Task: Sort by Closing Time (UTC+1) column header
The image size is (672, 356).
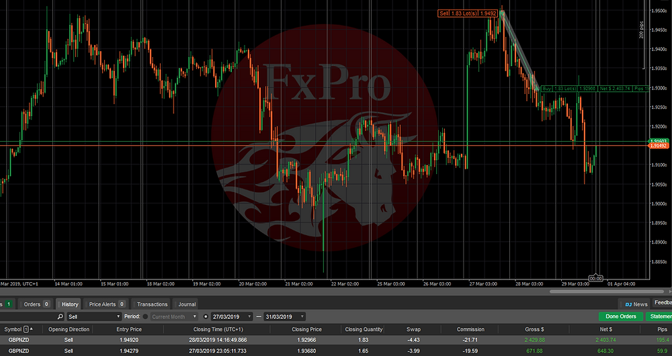Action: tap(217, 329)
